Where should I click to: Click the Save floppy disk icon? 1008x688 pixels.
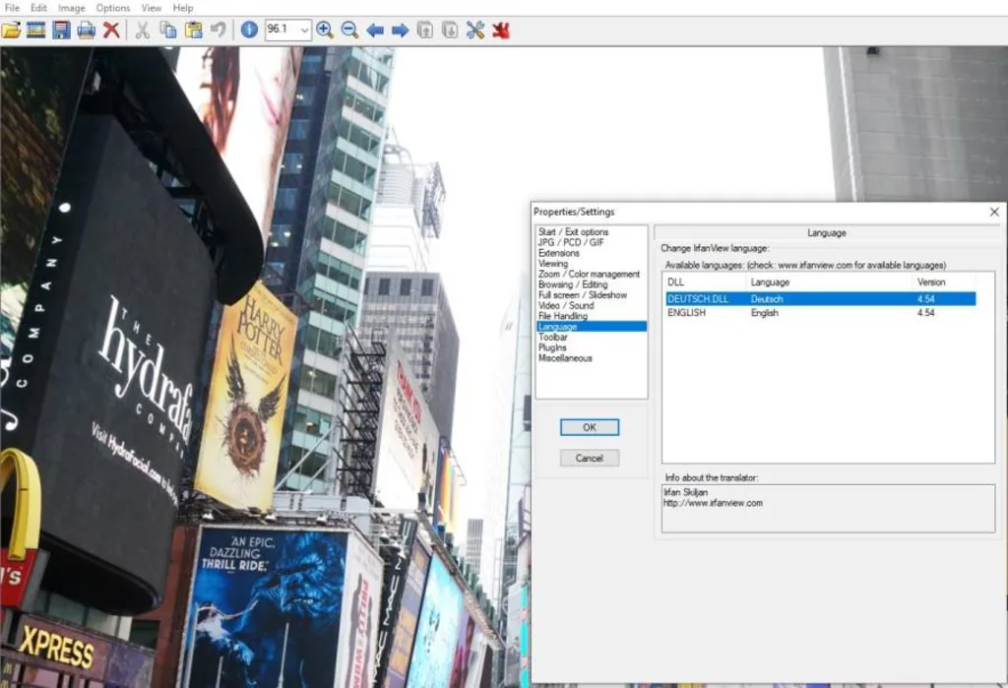coord(61,31)
